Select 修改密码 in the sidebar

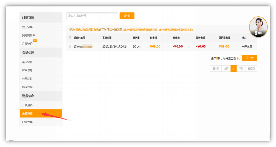27,87
